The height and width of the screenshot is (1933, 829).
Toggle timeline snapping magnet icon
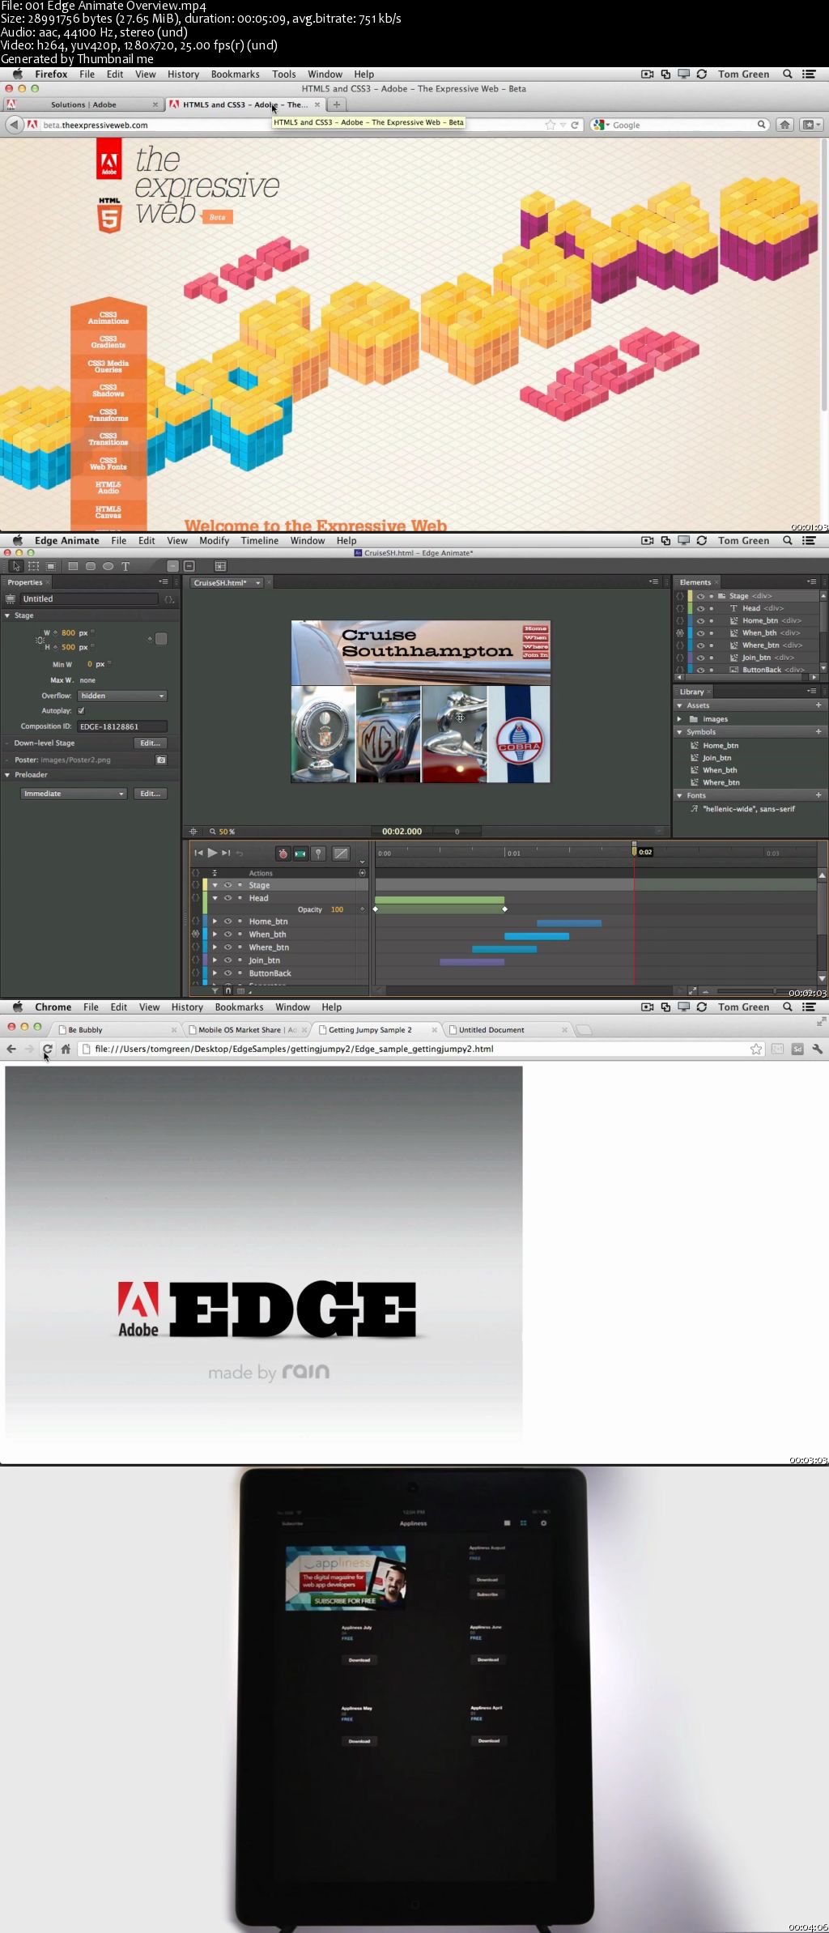228,990
